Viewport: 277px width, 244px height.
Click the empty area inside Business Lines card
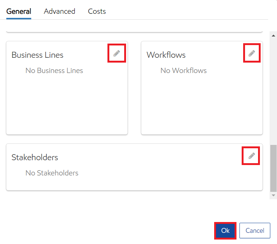tap(67, 104)
